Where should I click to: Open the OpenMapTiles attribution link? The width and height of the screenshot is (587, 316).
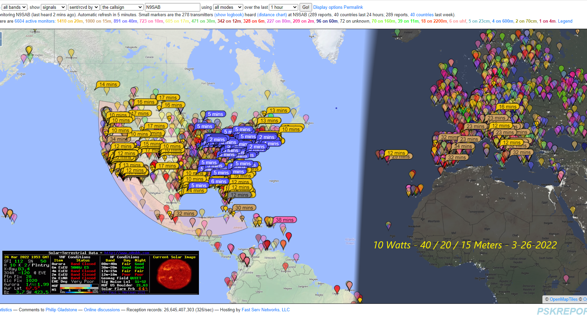click(563, 299)
